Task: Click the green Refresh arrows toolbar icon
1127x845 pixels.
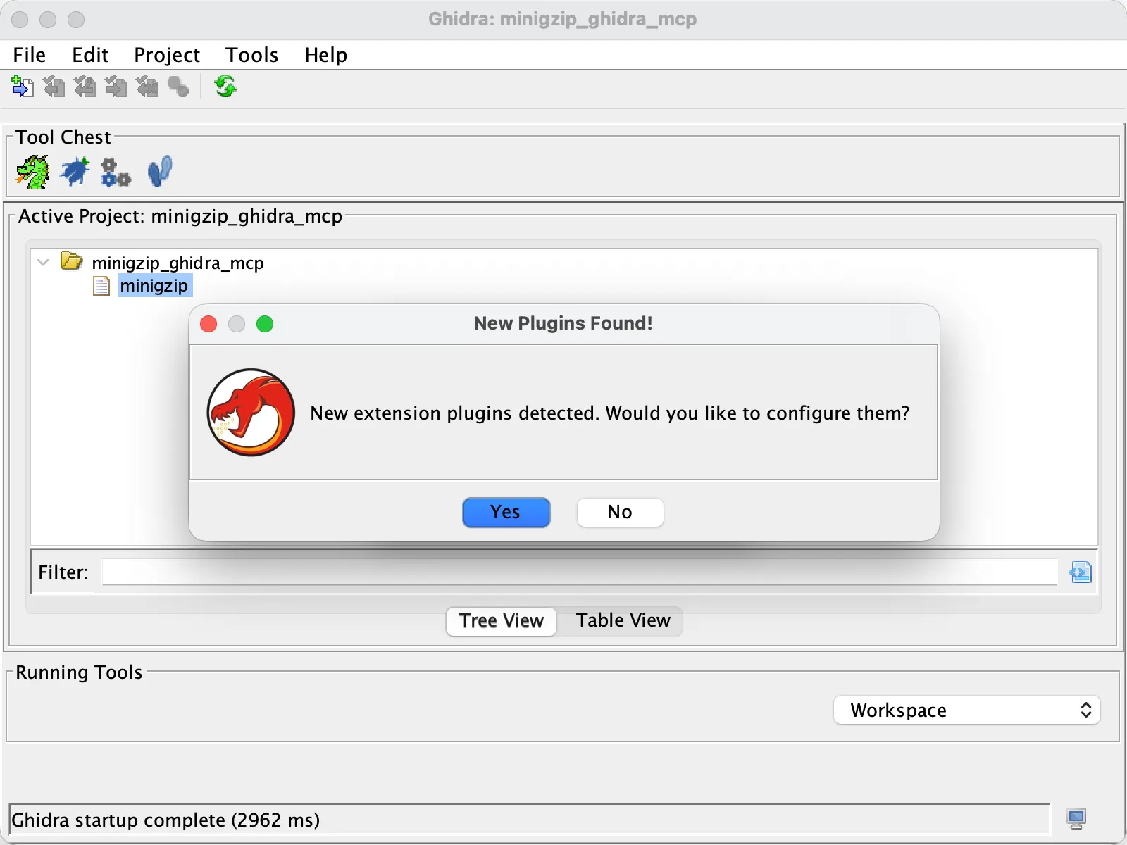Action: [225, 87]
